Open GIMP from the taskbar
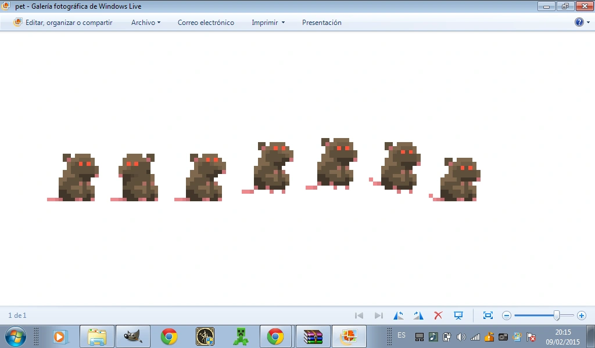595x348 pixels. pyautogui.click(x=133, y=336)
